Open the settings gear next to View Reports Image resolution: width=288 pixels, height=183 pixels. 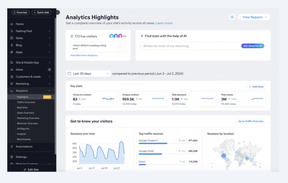232,17
